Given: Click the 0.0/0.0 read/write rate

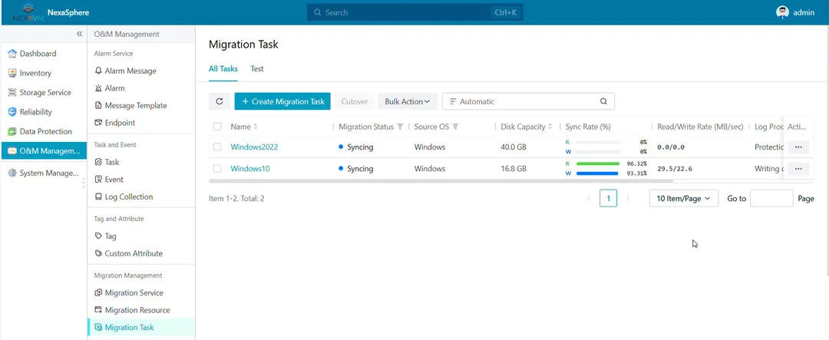Looking at the screenshot, I should pyautogui.click(x=671, y=147).
